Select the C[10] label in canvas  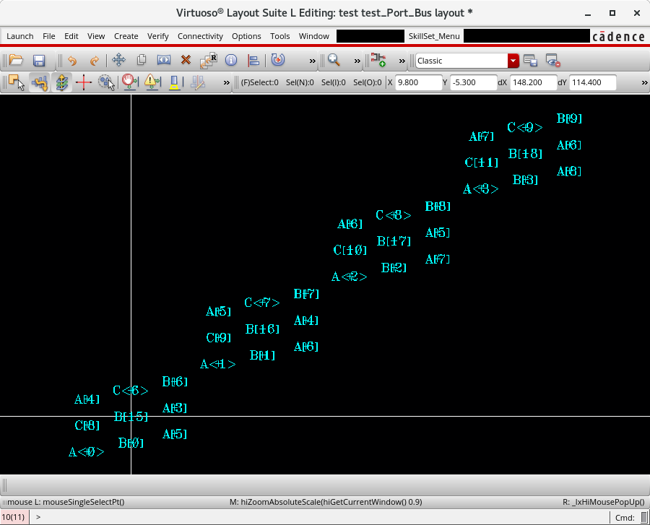(350, 250)
